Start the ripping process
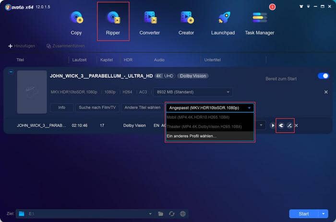Screen dimensions: 336x222 (x=304, y=214)
